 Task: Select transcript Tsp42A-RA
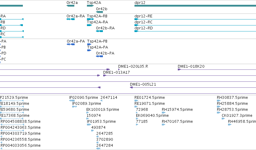(89, 25)
